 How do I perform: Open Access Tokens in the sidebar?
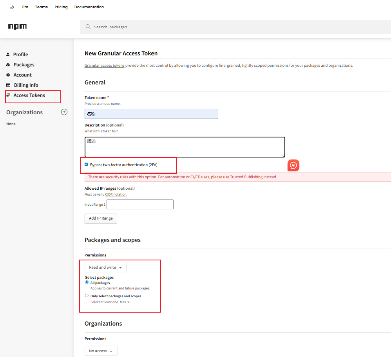(29, 95)
